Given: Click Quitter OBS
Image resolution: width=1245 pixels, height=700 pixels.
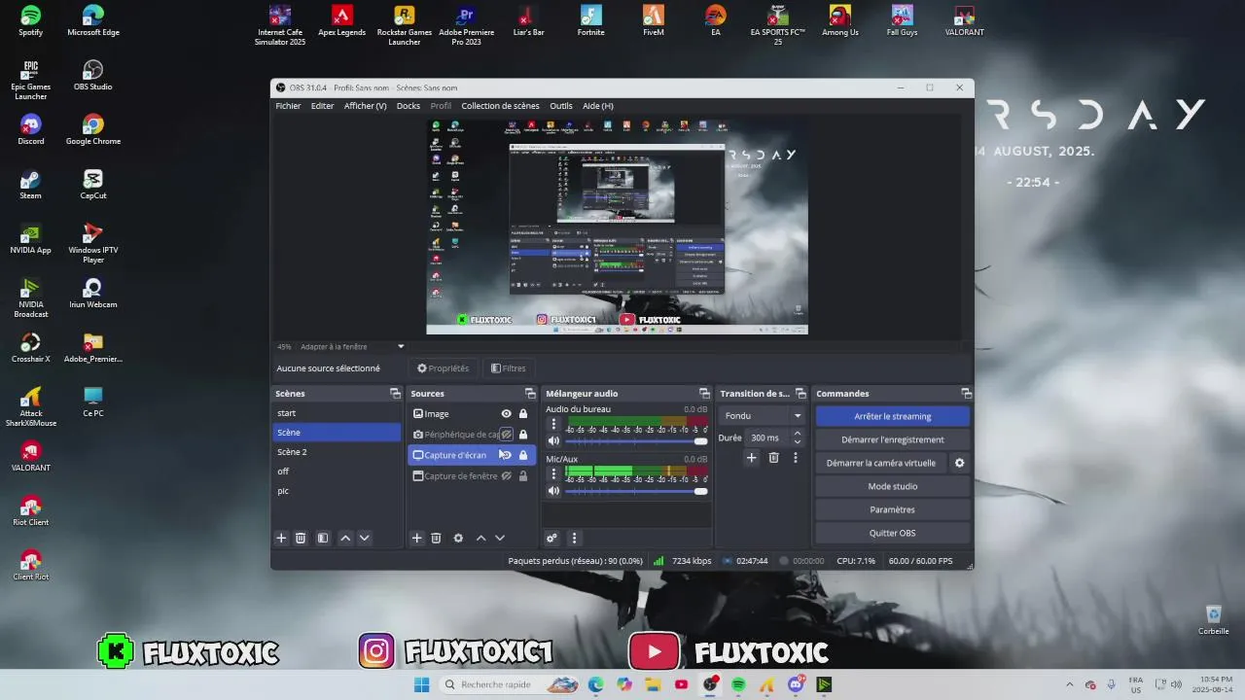Looking at the screenshot, I should [x=893, y=533].
